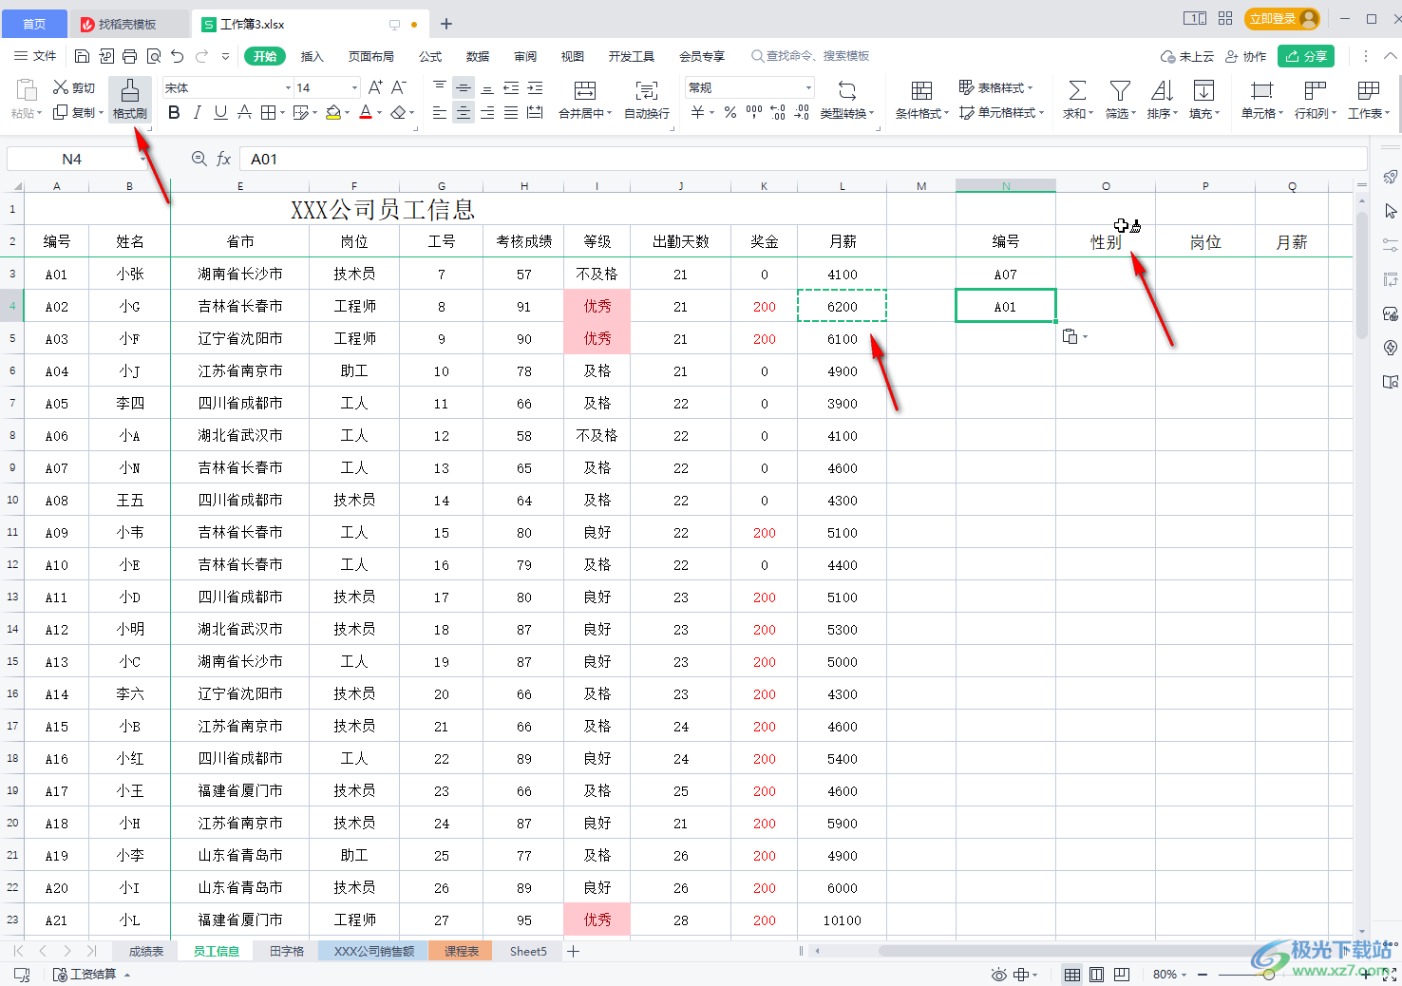Apply percent style to the cell
This screenshot has width=1402, height=986.
730,112
